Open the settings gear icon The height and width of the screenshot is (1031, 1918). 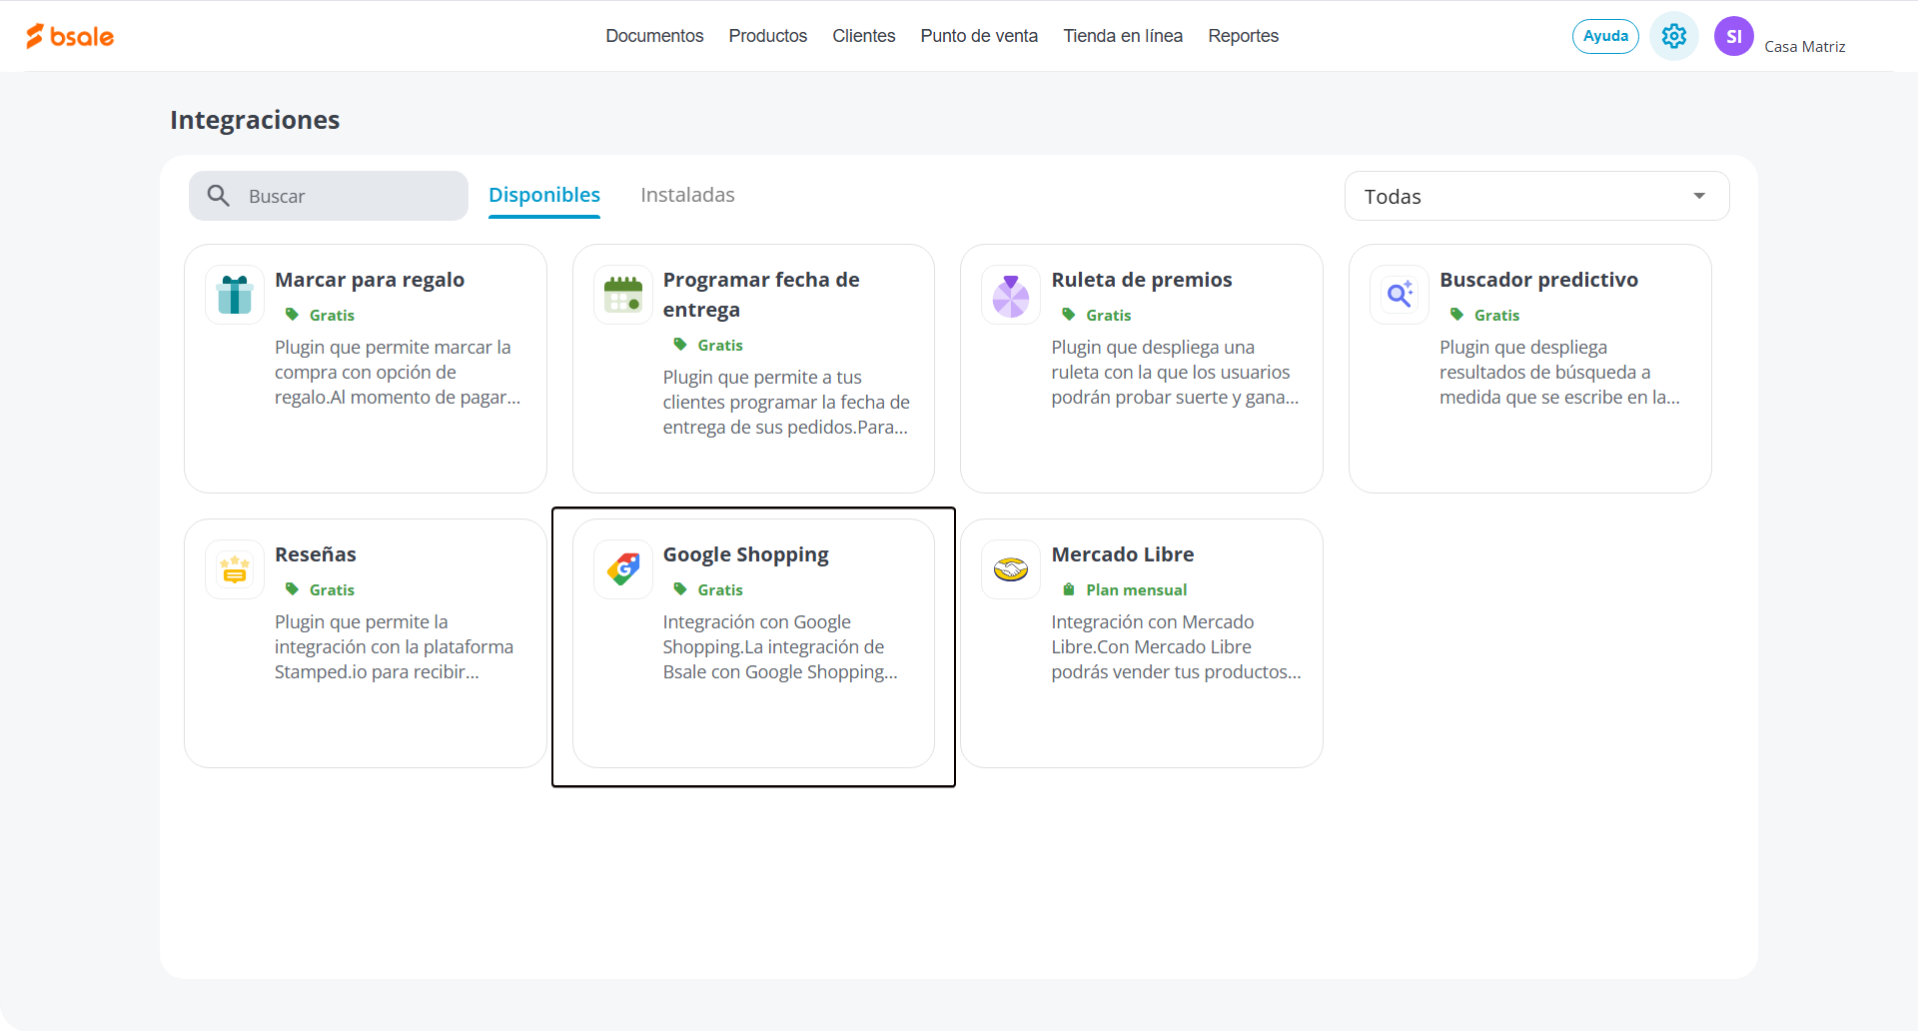click(1674, 36)
